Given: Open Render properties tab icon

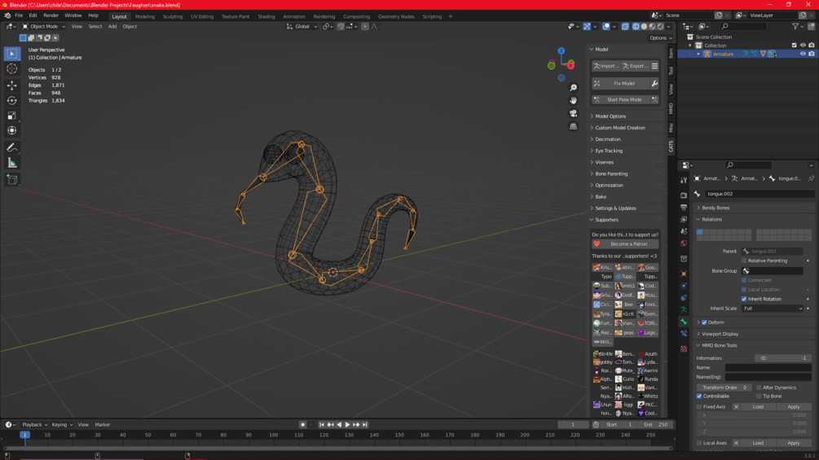Looking at the screenshot, I should click(x=684, y=195).
